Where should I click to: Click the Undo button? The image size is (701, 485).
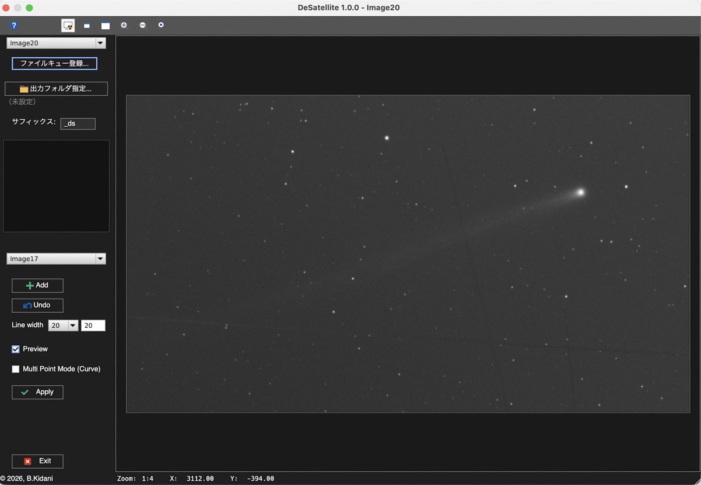tap(37, 305)
